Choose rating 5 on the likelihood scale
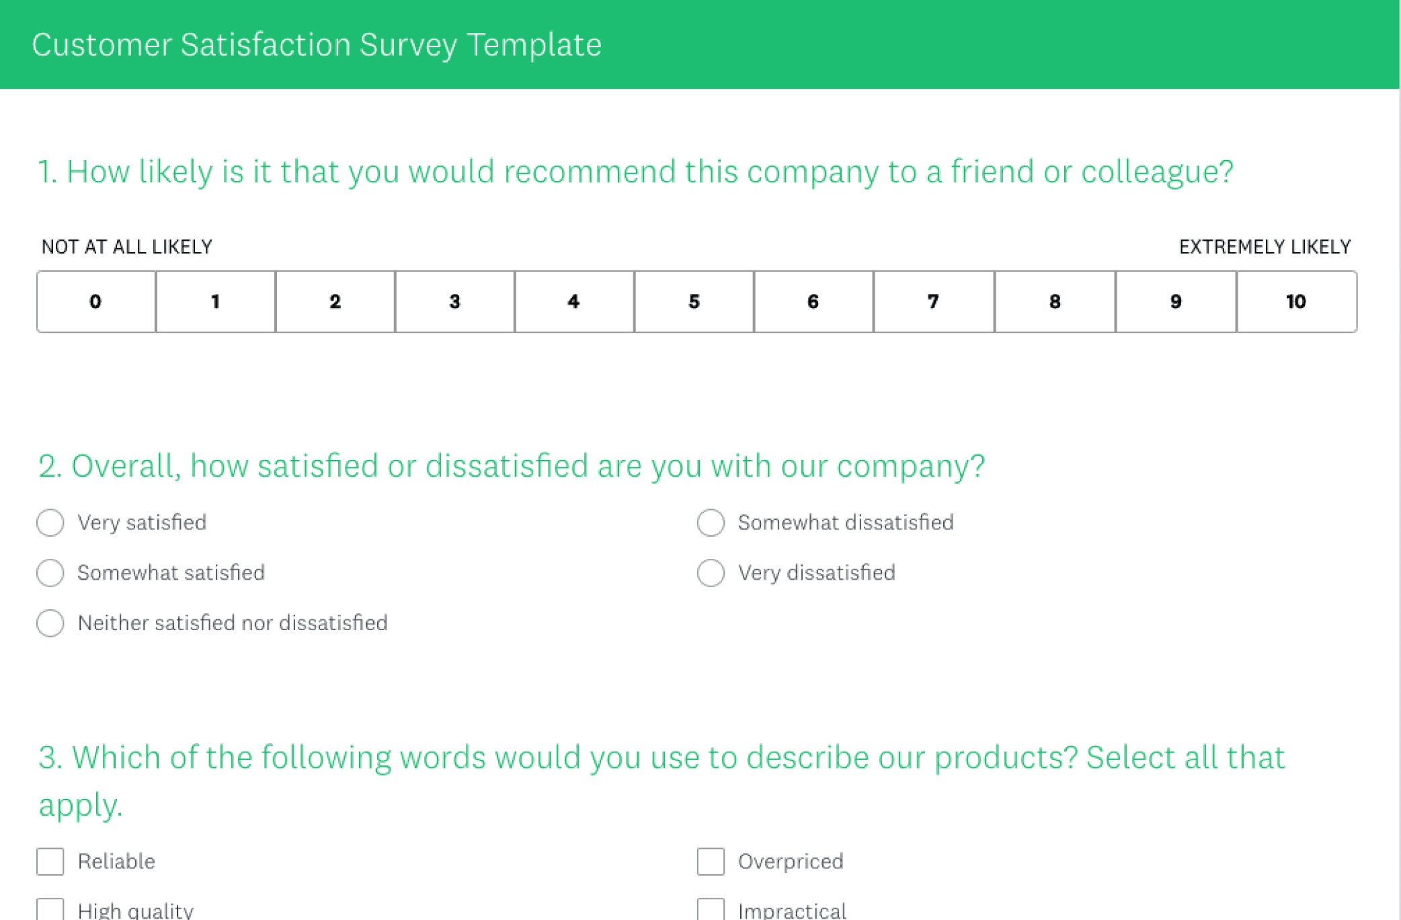Image resolution: width=1401 pixels, height=920 pixels. click(x=694, y=301)
